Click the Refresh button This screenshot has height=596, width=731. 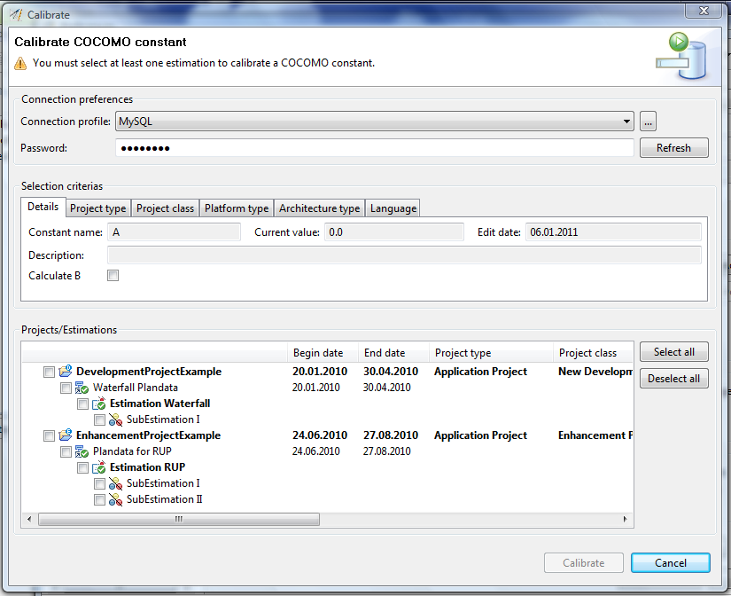click(x=673, y=148)
